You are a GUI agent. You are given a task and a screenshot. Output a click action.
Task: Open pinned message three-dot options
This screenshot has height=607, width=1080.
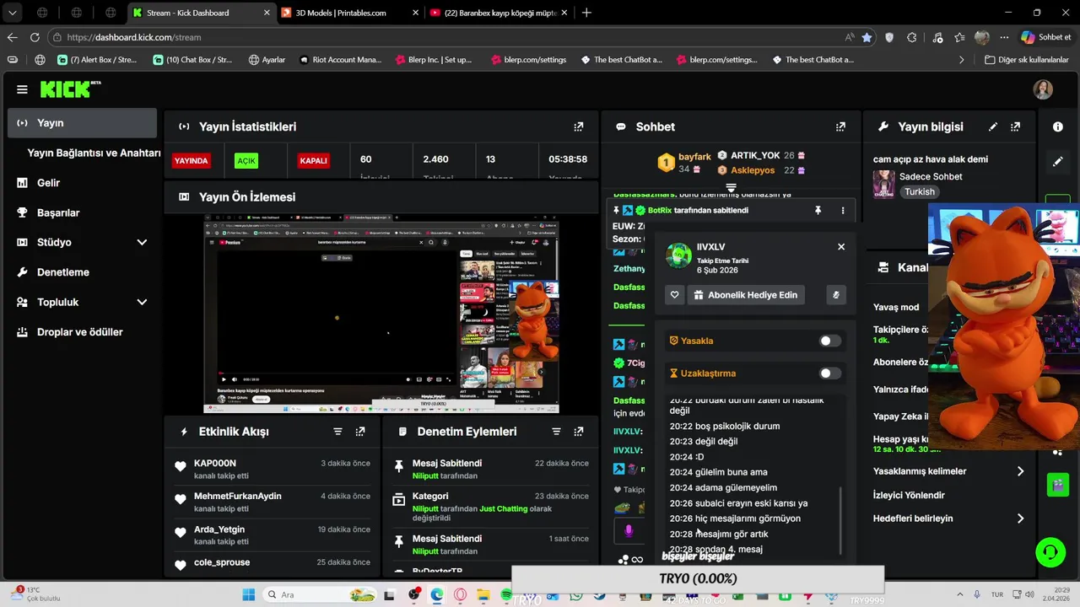coord(842,210)
